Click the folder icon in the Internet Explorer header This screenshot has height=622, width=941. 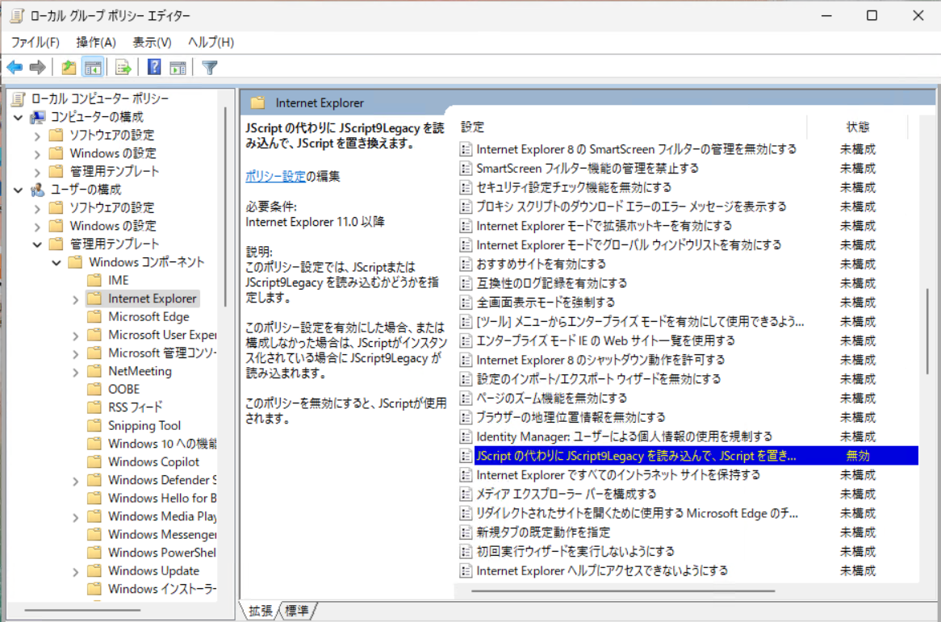pyautogui.click(x=258, y=102)
